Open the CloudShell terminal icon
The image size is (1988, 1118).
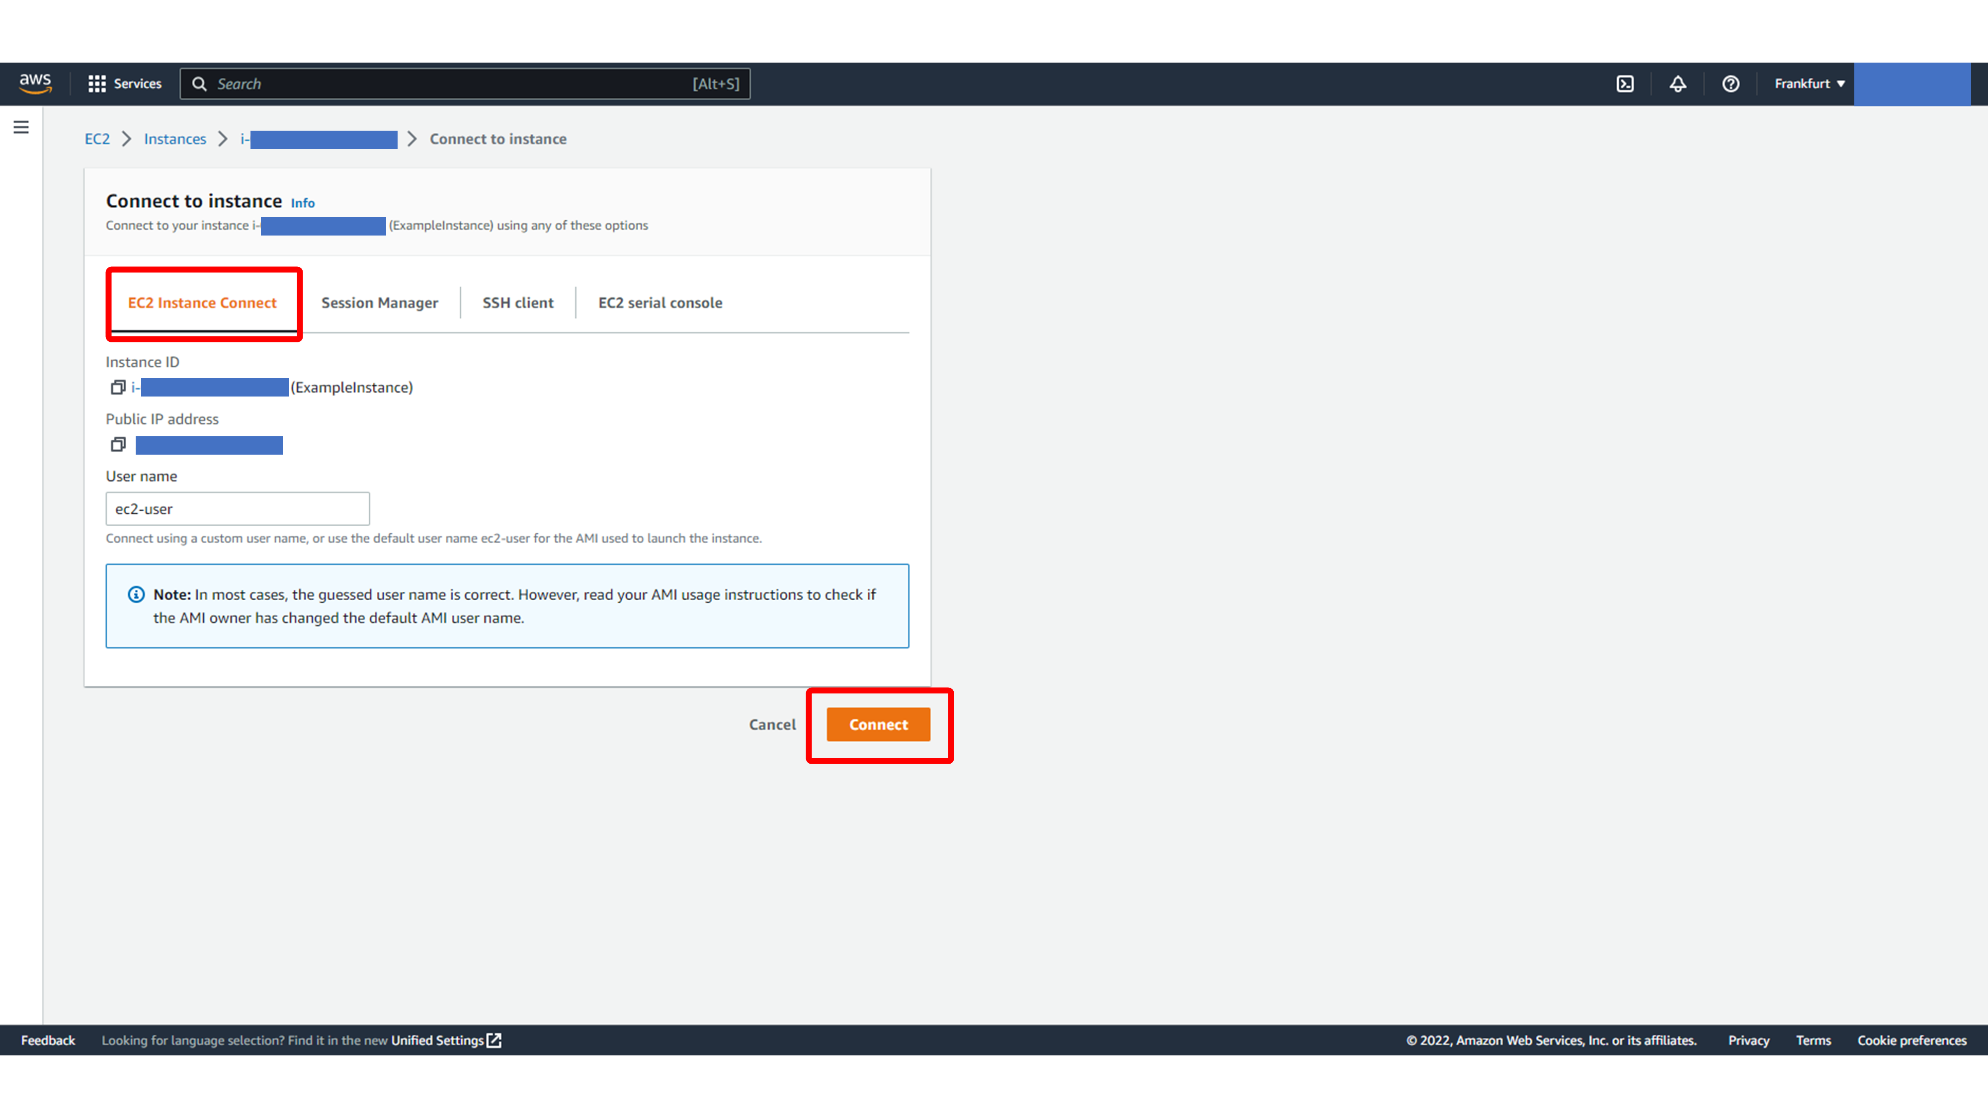click(1625, 83)
